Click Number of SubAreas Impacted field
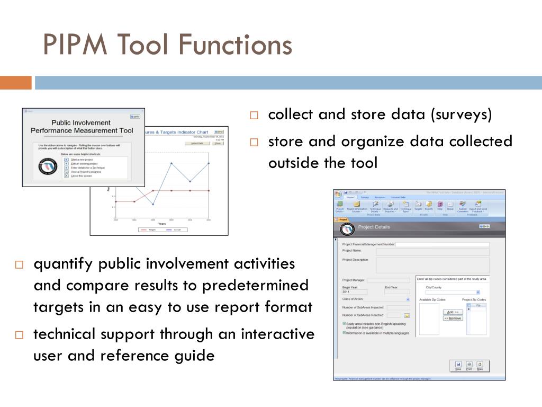Image resolution: width=542 pixels, height=407 pixels. 398,308
